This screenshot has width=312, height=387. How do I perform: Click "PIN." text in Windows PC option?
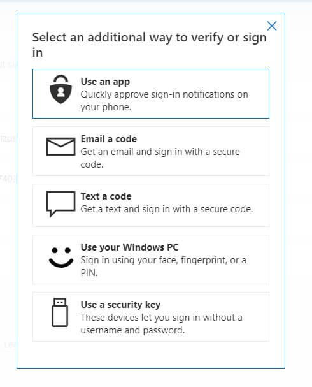tap(89, 273)
